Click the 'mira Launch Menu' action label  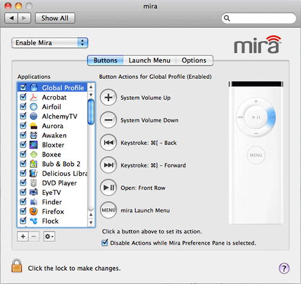[x=145, y=211]
